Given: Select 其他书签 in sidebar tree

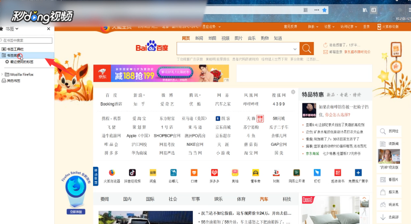Looking at the screenshot, I should 13,81.
